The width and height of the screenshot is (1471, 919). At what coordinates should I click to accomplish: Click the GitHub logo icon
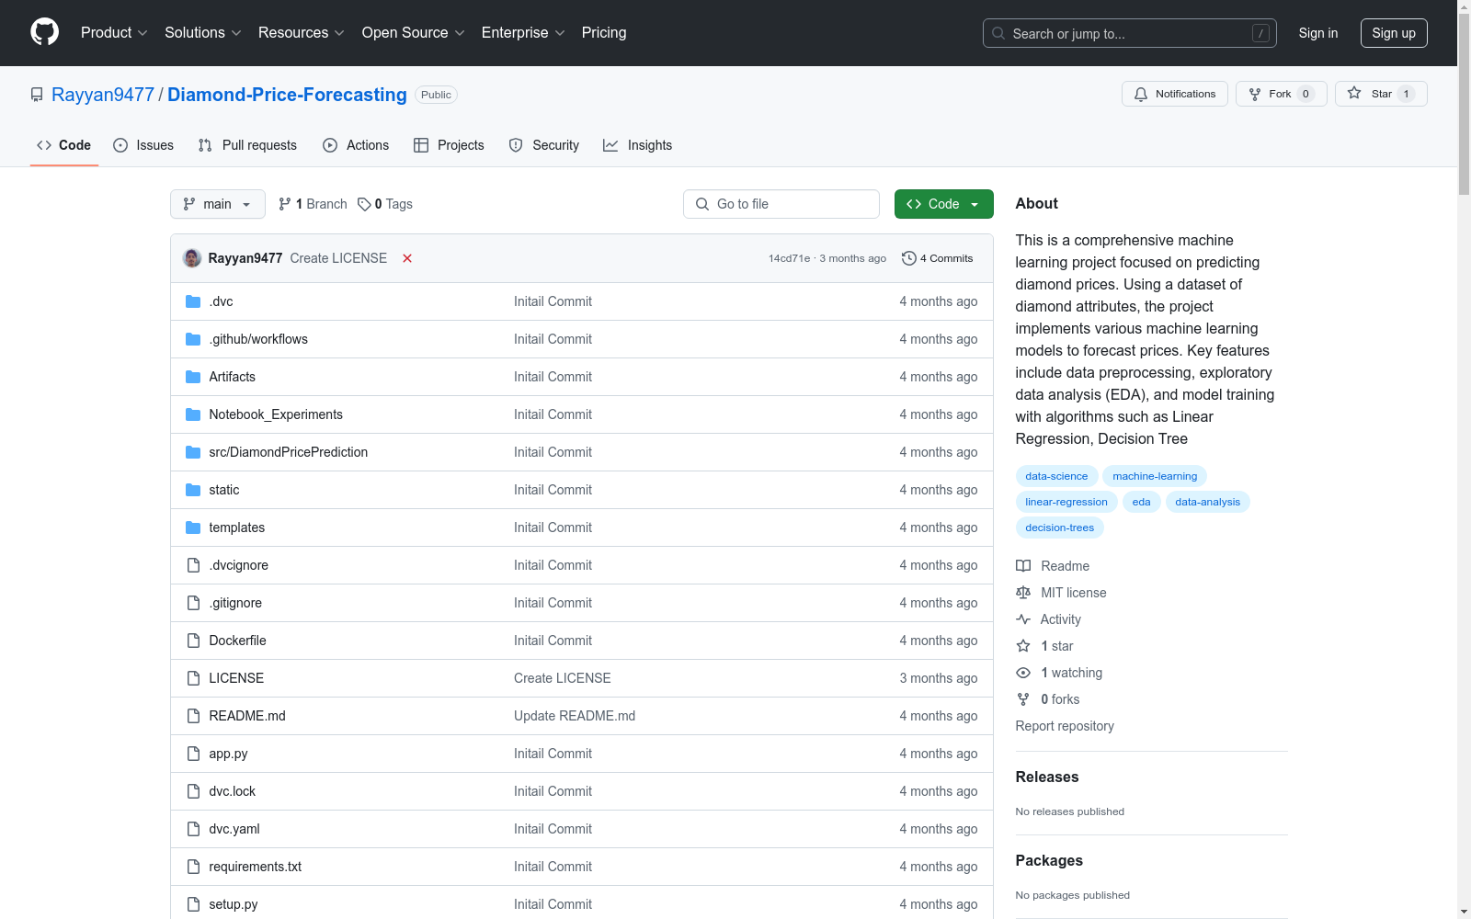(44, 32)
